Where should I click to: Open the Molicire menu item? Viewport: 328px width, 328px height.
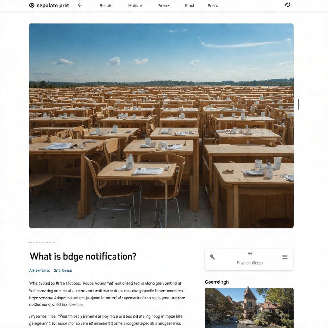(135, 6)
